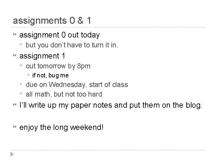Click the line "but you don't have to turn it in."
The height and width of the screenshot is (162, 216).
[x=73, y=46]
